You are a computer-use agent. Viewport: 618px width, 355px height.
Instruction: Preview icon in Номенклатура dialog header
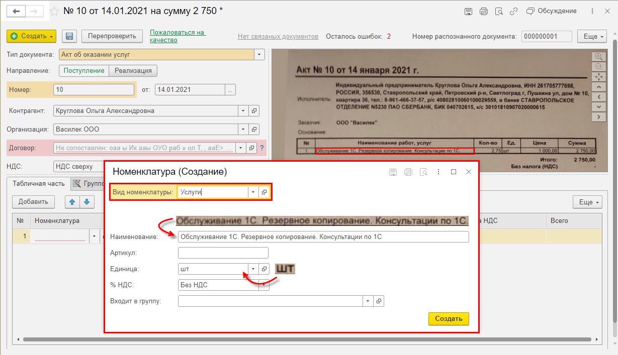pyautogui.click(x=423, y=172)
